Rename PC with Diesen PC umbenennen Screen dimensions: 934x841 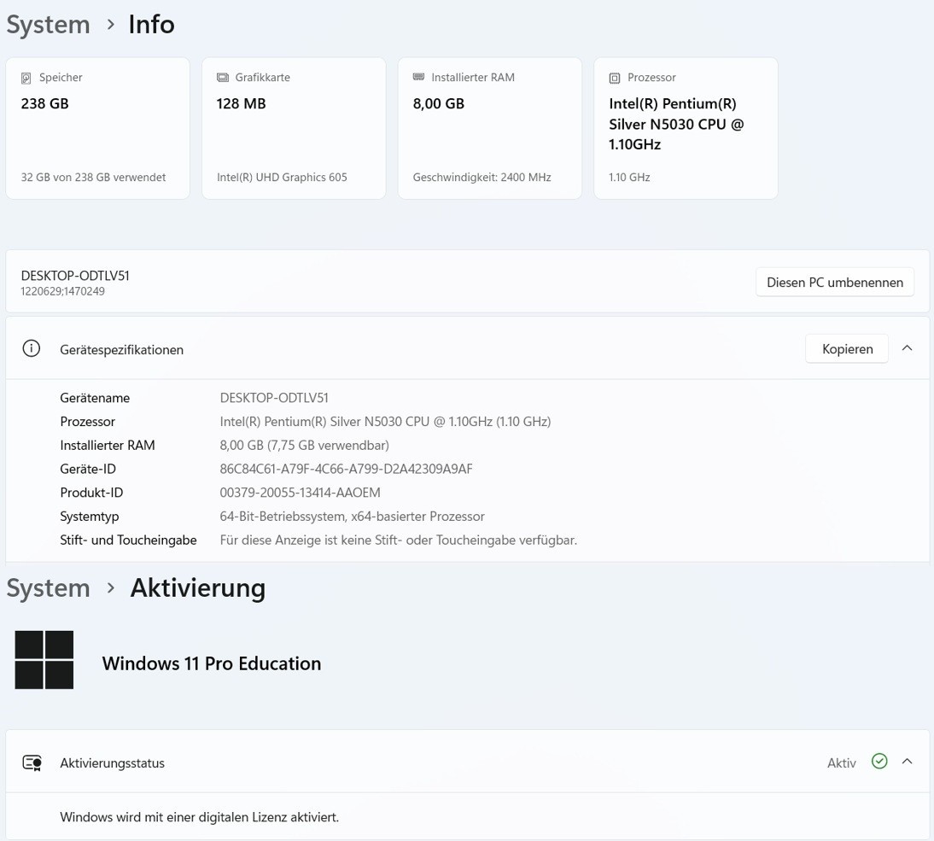834,283
